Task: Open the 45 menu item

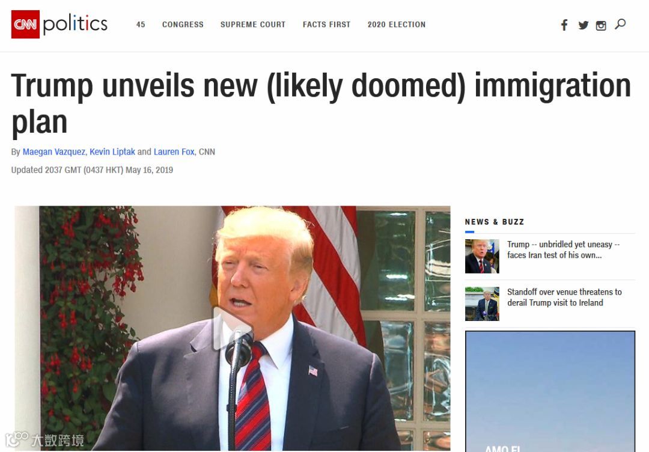Action: tap(141, 25)
